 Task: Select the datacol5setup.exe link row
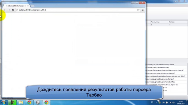[x=167, y=65]
